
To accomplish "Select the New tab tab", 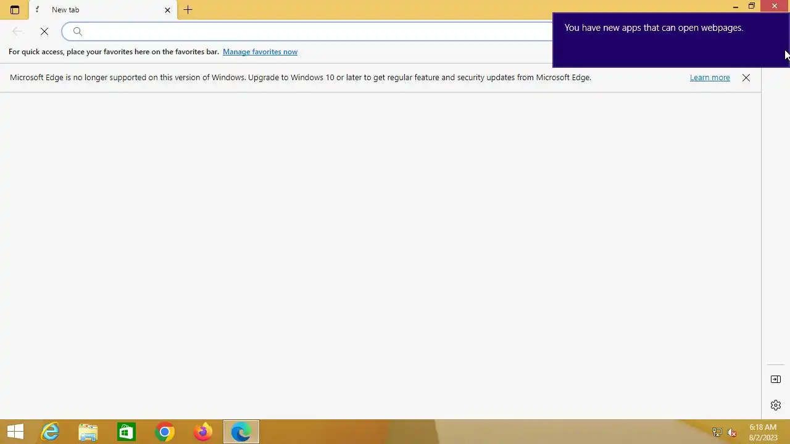I will pyautogui.click(x=102, y=10).
